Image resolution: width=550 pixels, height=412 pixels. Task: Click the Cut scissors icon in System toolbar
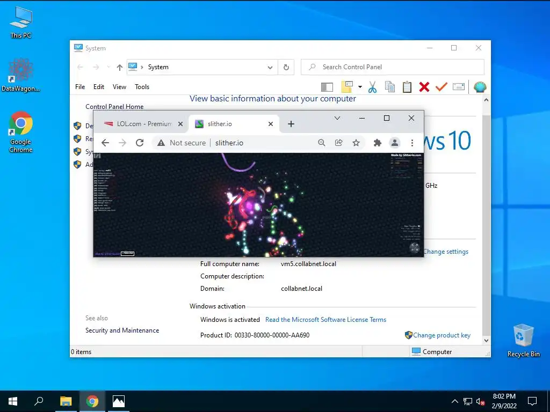tap(373, 87)
